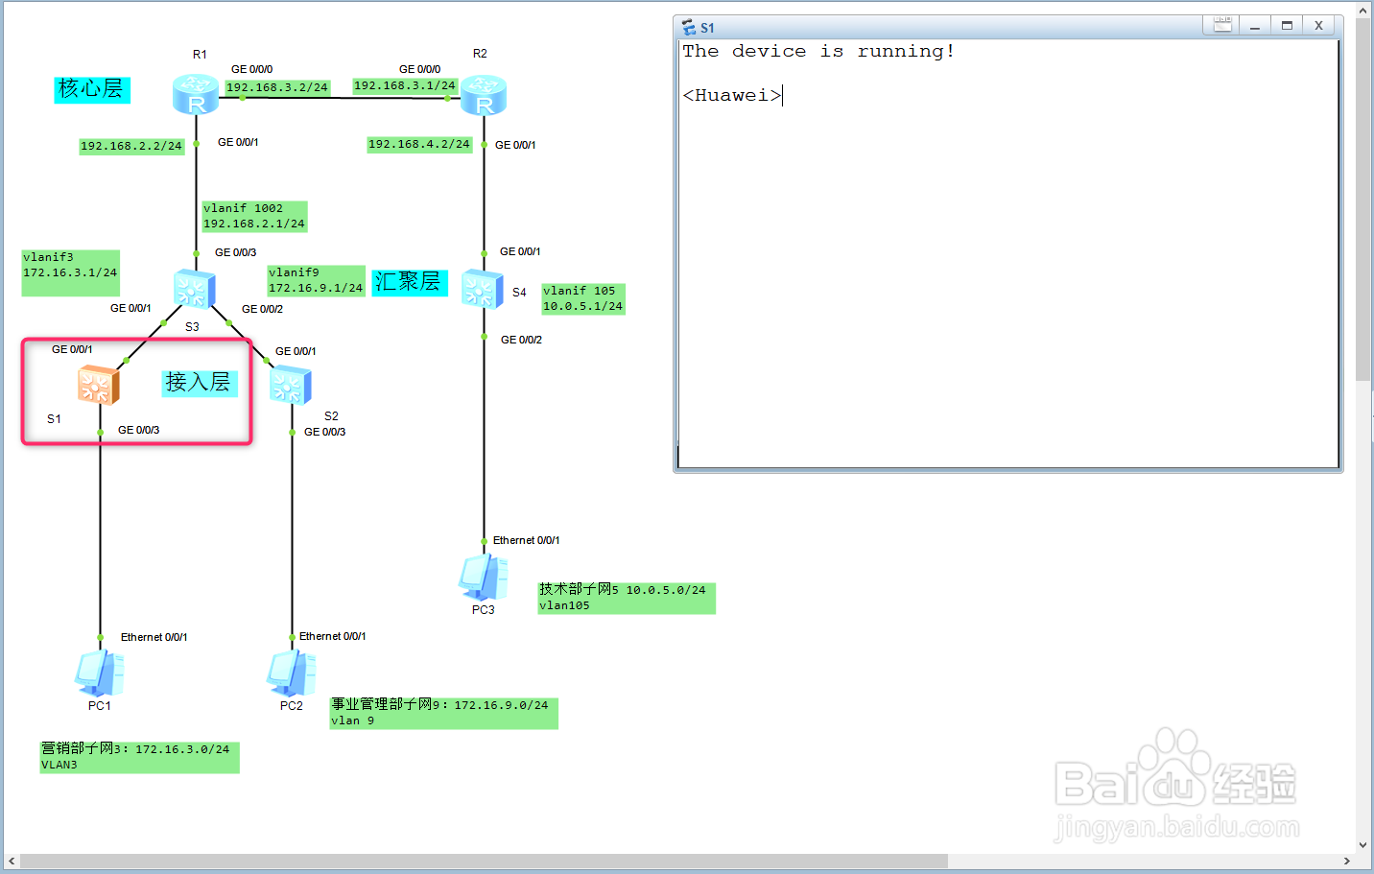Click the S3 aggregation switch icon

click(195, 289)
